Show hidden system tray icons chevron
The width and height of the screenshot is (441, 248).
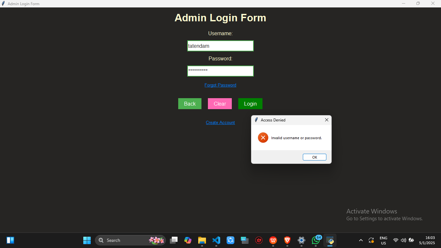(361, 240)
